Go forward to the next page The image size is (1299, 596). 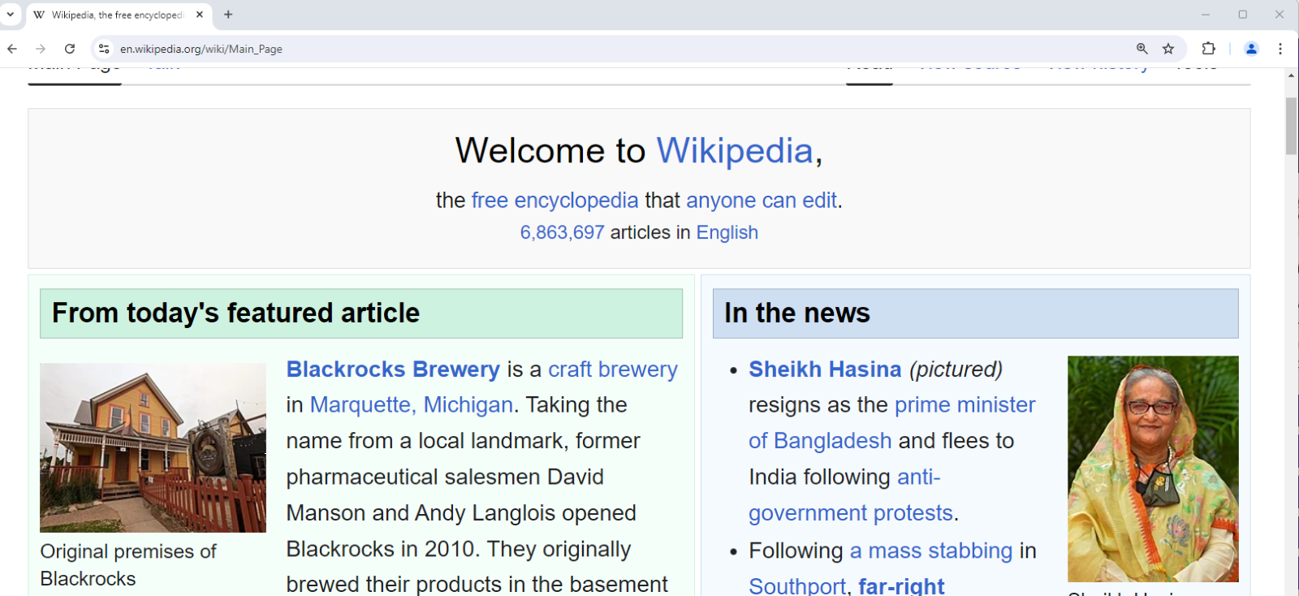tap(41, 49)
